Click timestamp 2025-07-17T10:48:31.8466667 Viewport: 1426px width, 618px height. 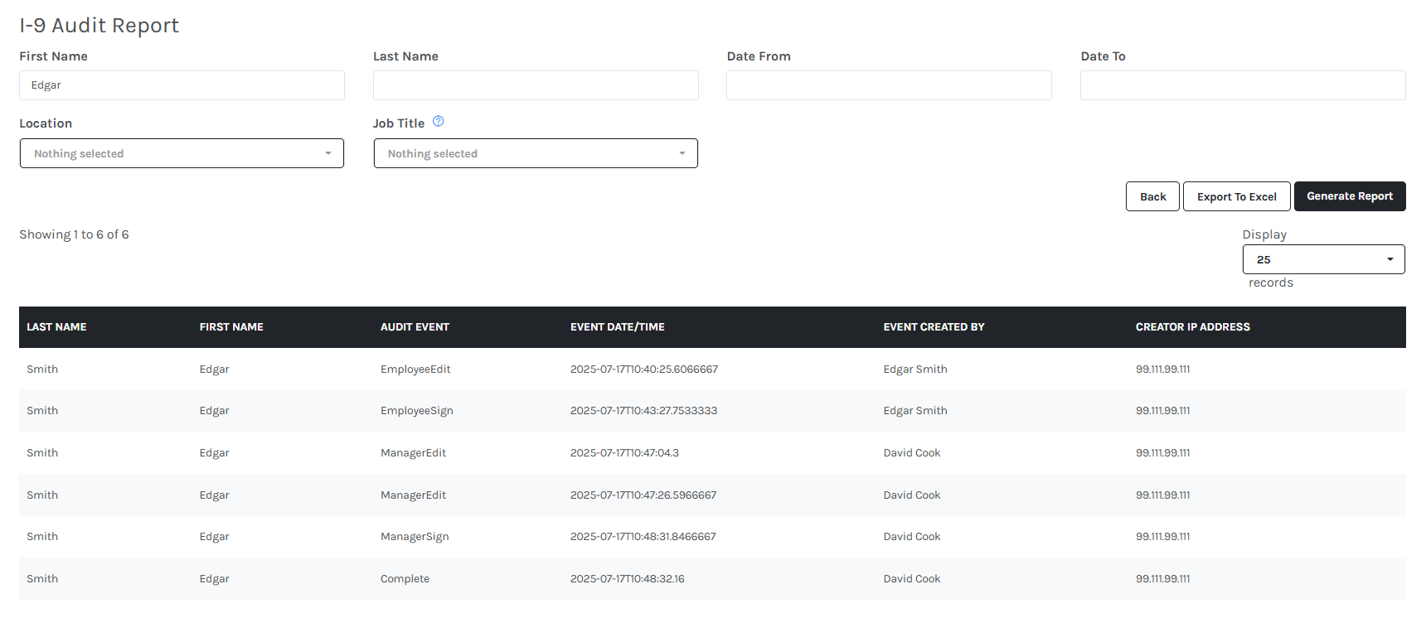643,537
